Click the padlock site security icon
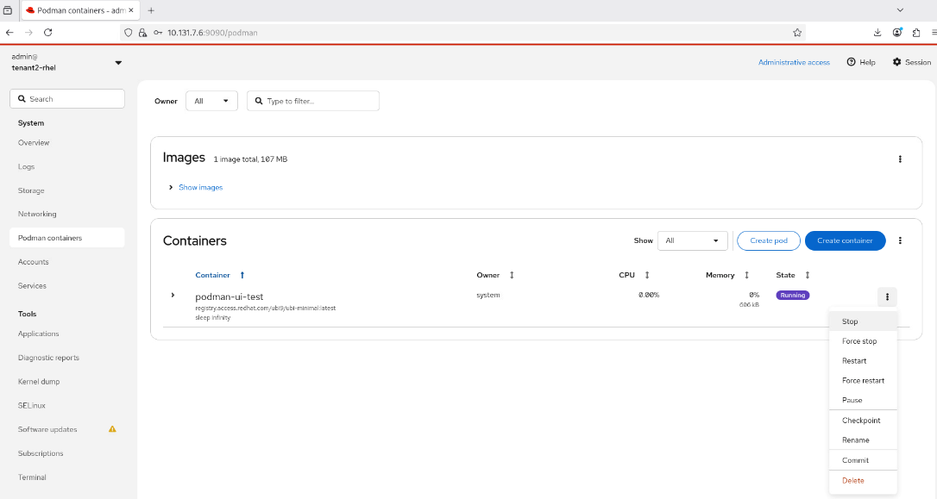Image resolution: width=937 pixels, height=499 pixels. pos(143,33)
